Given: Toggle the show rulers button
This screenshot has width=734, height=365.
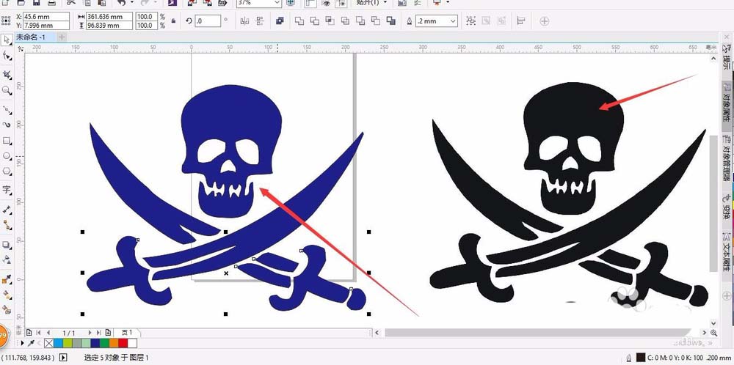Looking at the screenshot, I should pyautogui.click(x=310, y=3).
